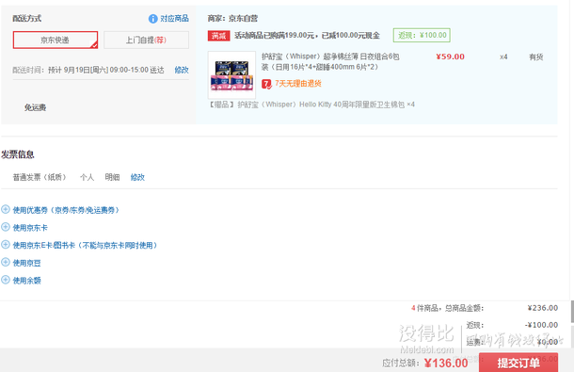Click the ¥236.00 total goods amount
The width and height of the screenshot is (574, 372).
[x=543, y=308]
